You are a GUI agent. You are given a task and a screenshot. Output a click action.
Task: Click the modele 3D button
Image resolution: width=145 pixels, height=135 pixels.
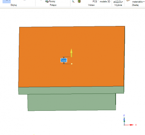click(x=105, y=1)
